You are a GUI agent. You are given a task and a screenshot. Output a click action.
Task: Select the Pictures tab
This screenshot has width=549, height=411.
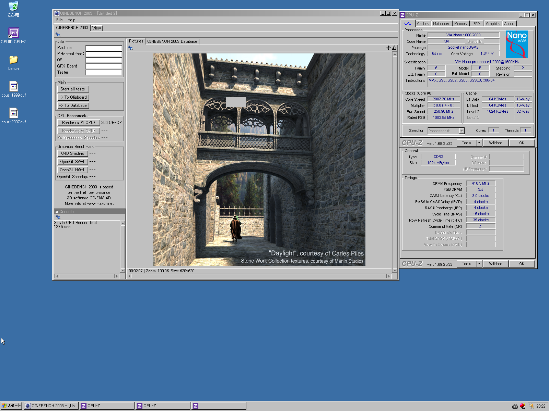coord(136,41)
